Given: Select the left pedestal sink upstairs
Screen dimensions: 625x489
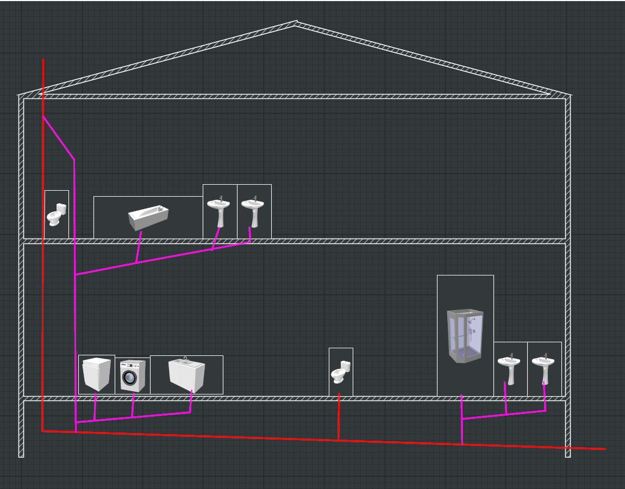Looking at the screenshot, I should tap(219, 211).
